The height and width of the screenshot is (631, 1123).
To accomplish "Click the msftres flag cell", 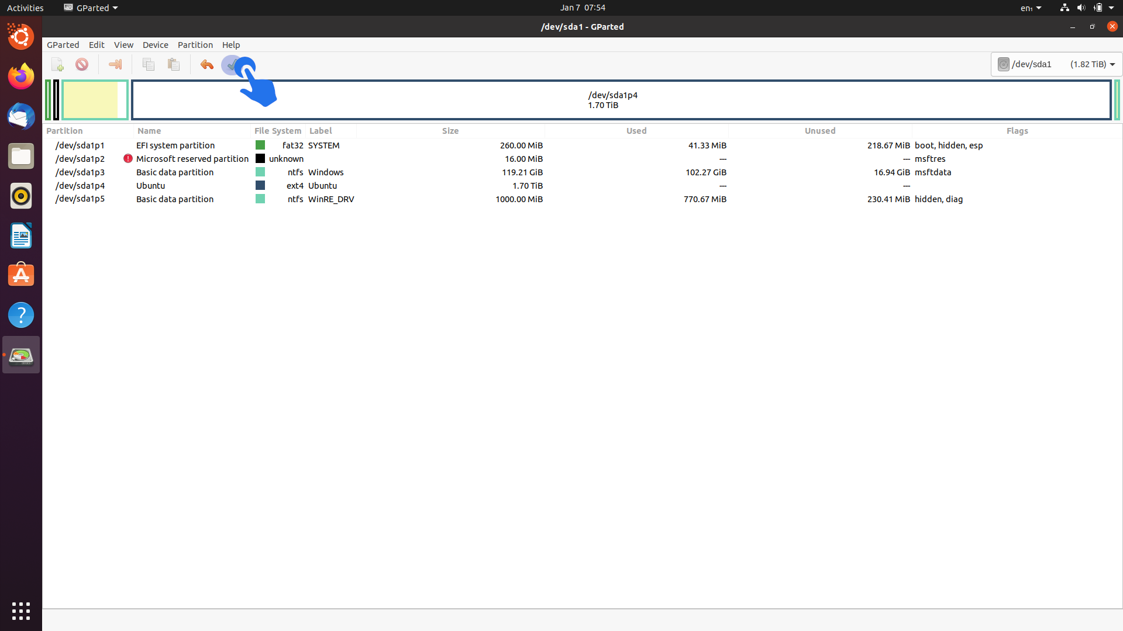I will click(930, 158).
